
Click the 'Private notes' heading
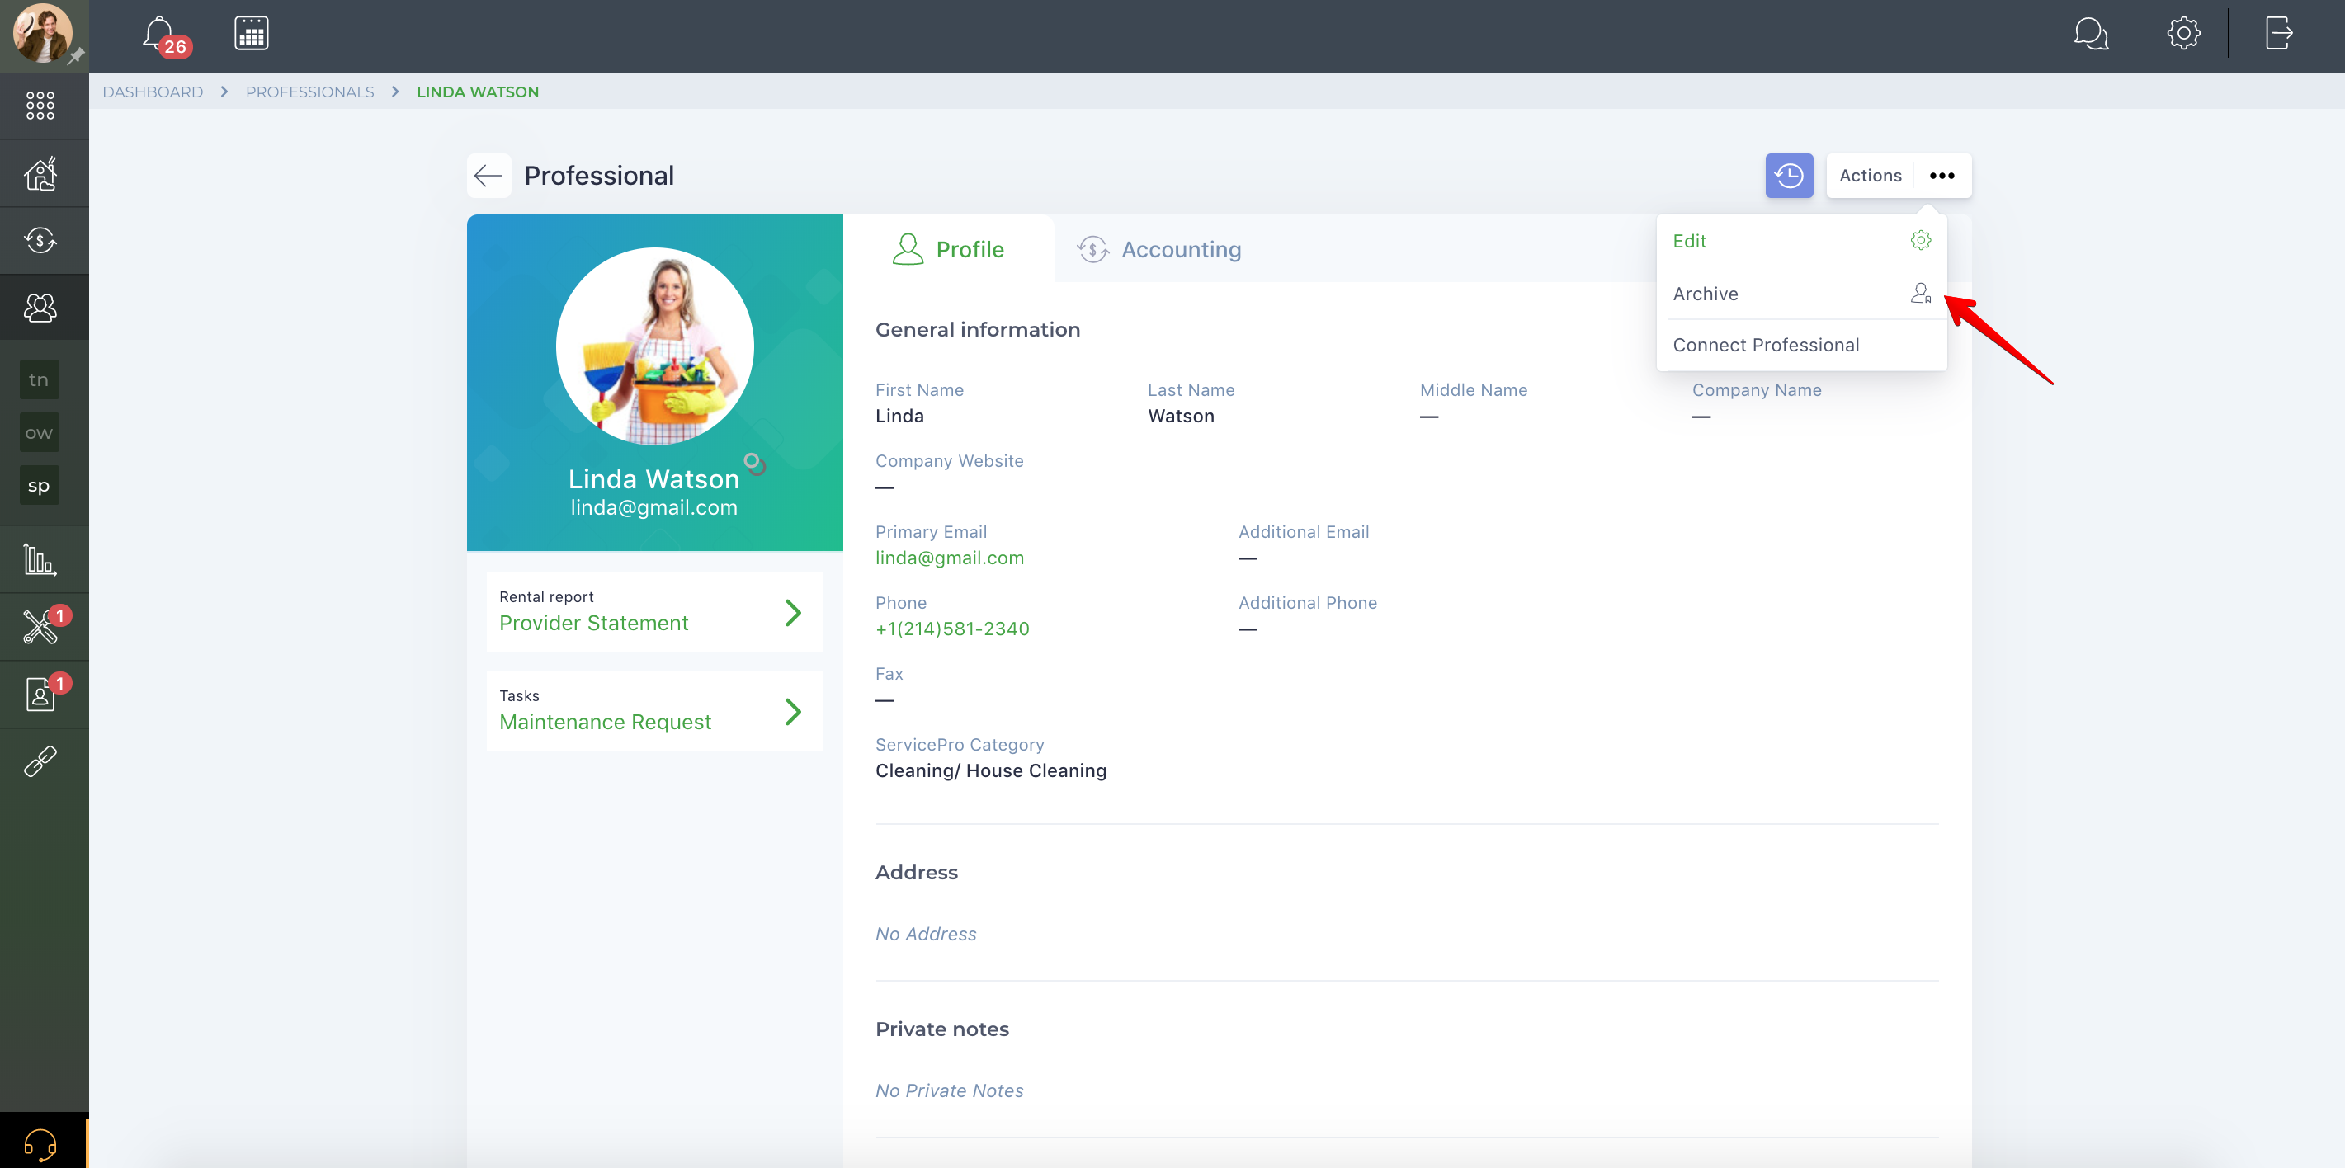point(942,1029)
